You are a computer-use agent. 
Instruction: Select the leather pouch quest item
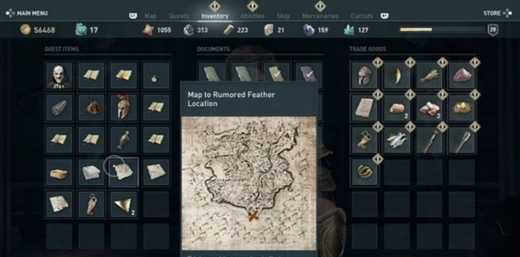point(91,107)
